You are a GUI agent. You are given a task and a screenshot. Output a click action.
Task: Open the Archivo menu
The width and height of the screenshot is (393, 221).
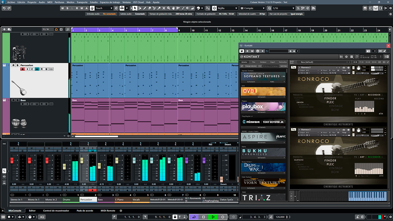[x=11, y=2]
